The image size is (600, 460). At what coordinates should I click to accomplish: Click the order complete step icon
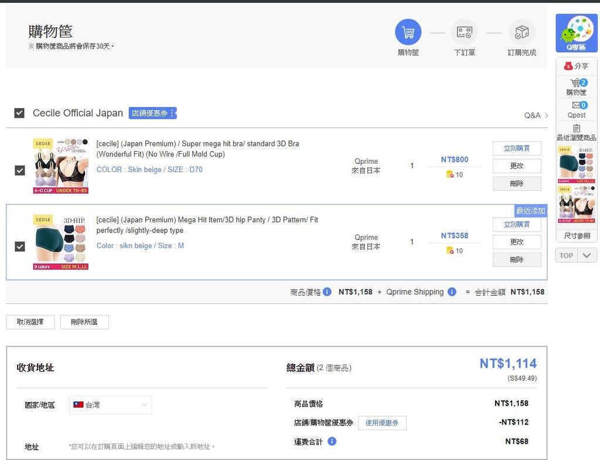point(521,32)
